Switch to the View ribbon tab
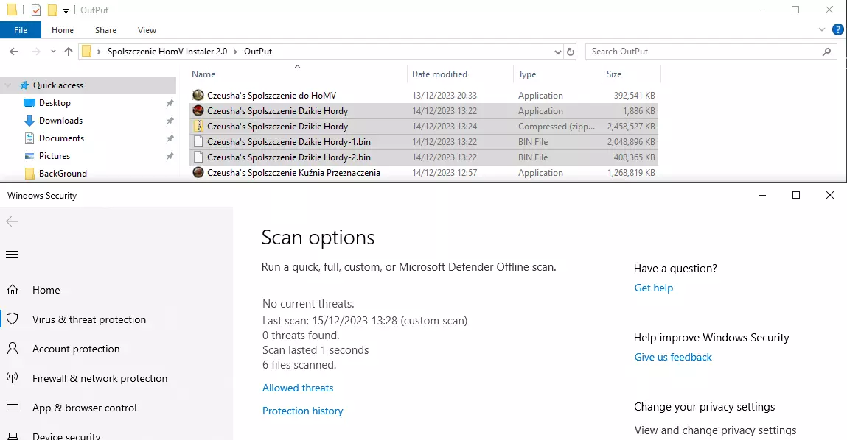The height and width of the screenshot is (440, 847). [147, 30]
